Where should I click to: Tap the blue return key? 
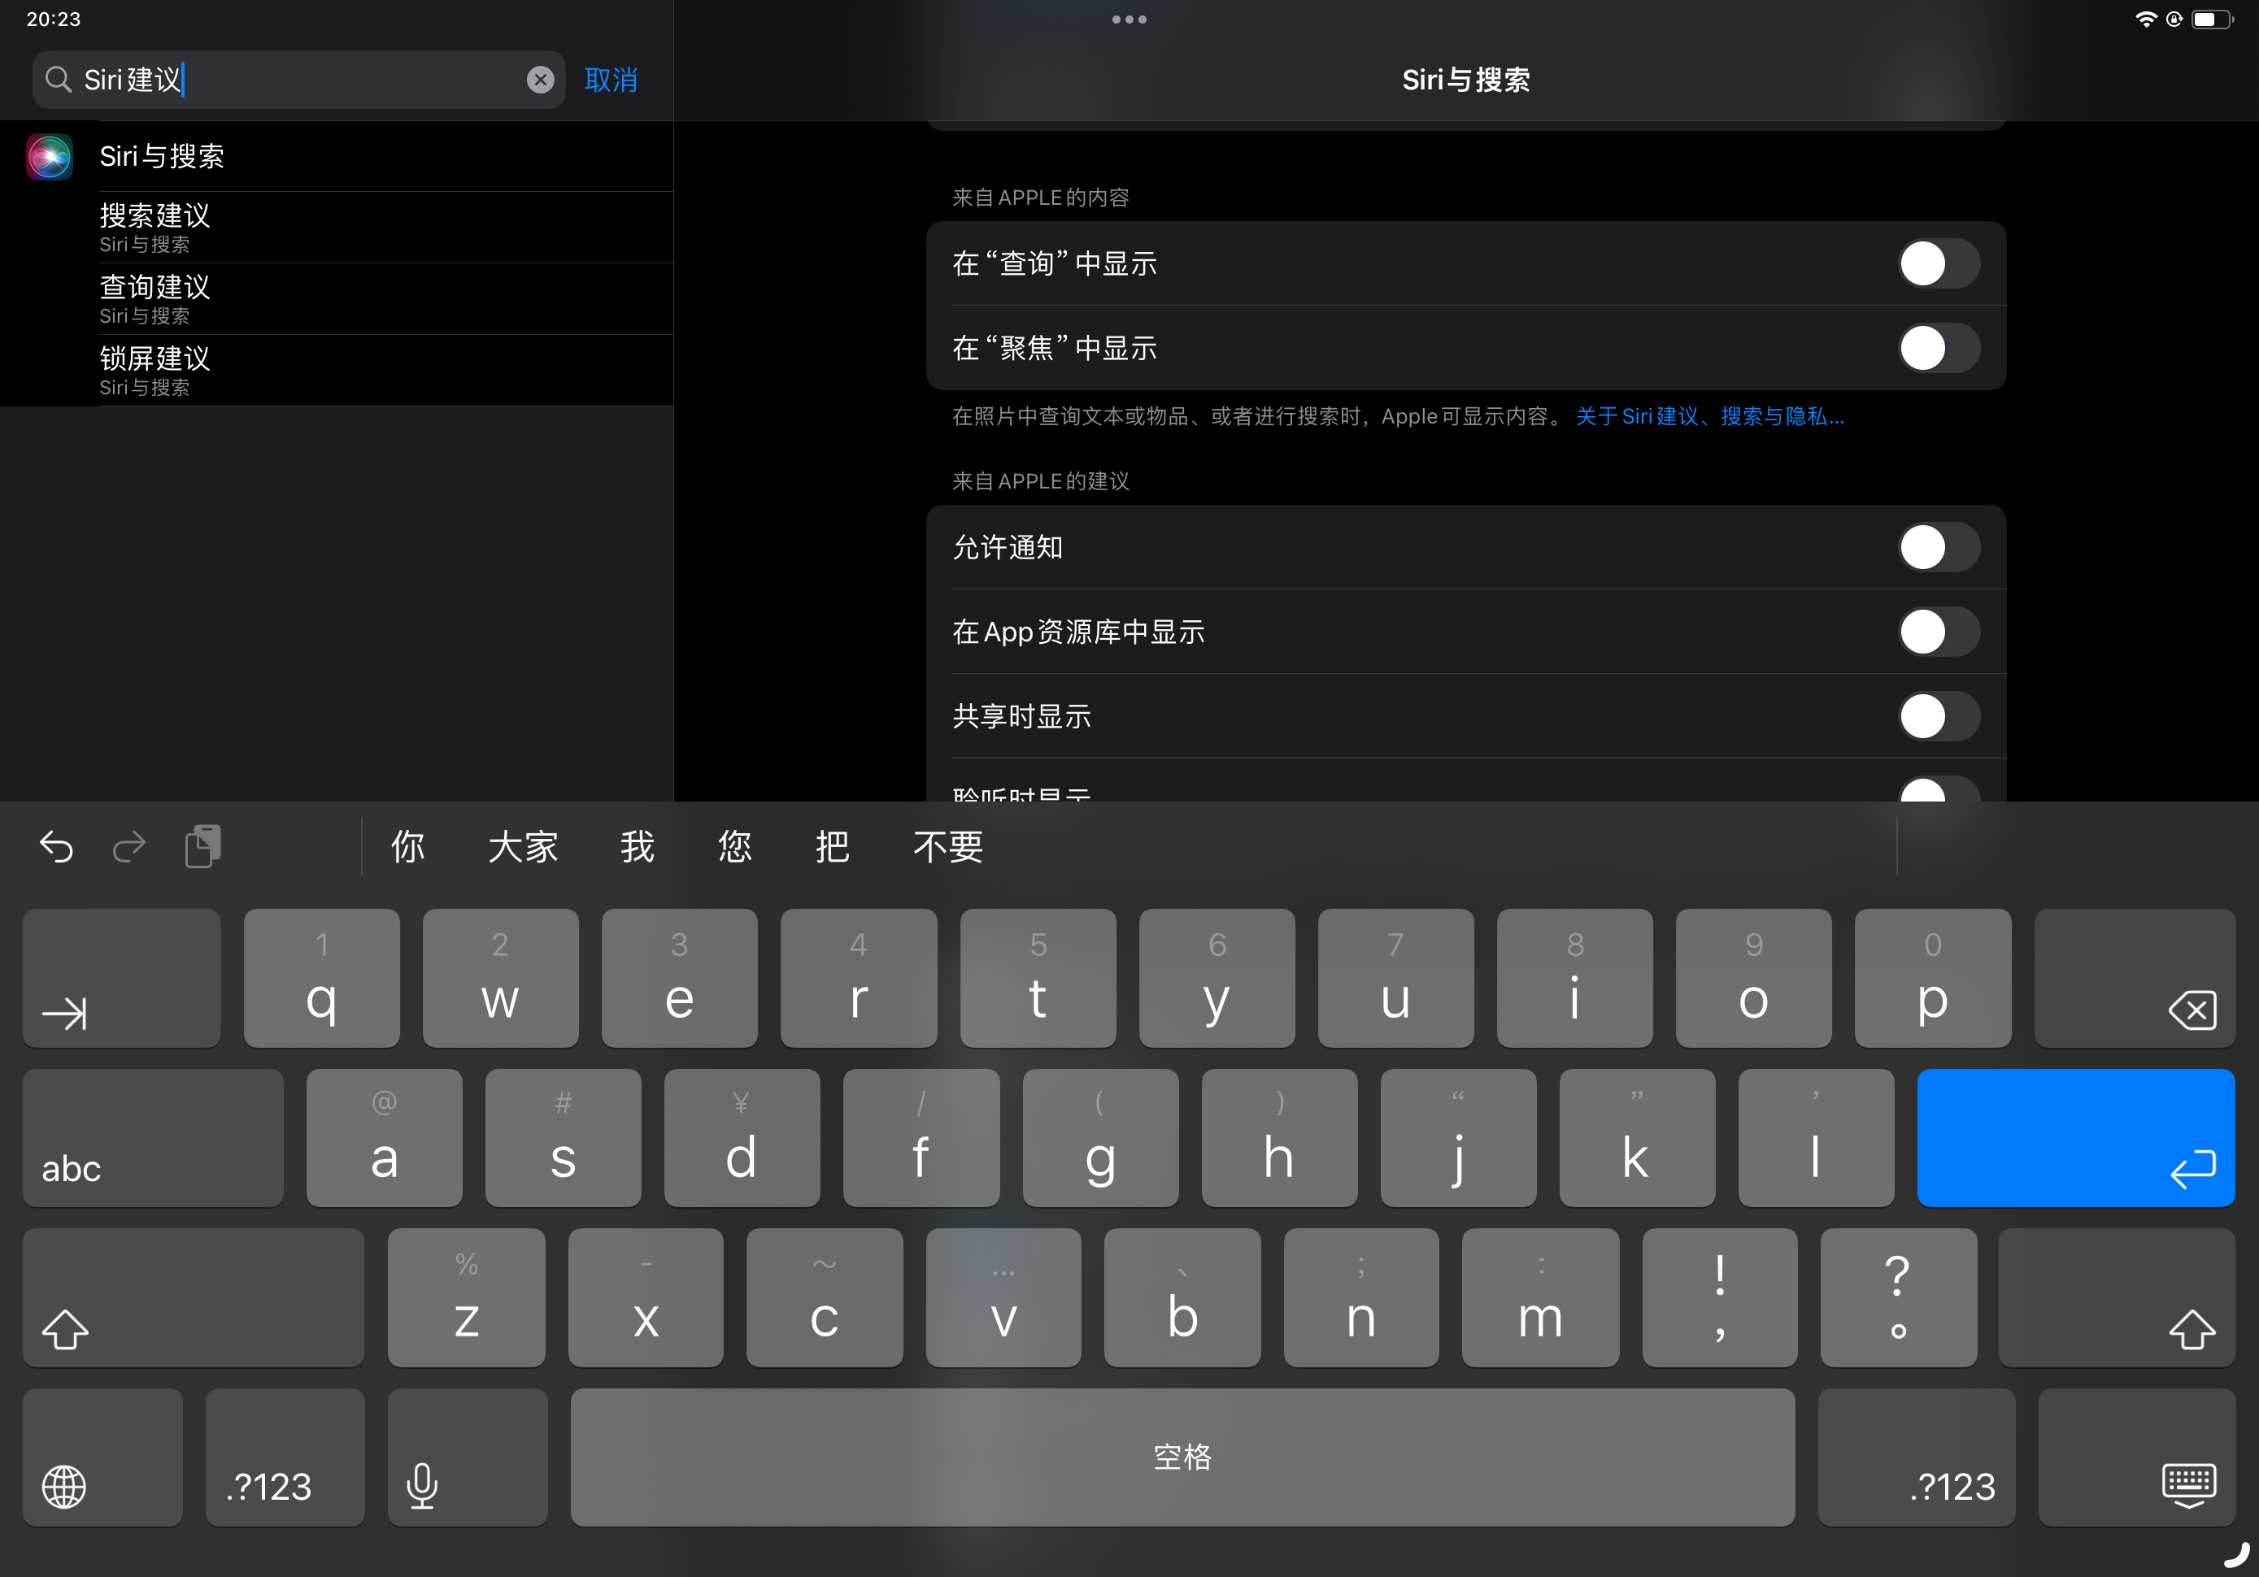tap(2076, 1138)
